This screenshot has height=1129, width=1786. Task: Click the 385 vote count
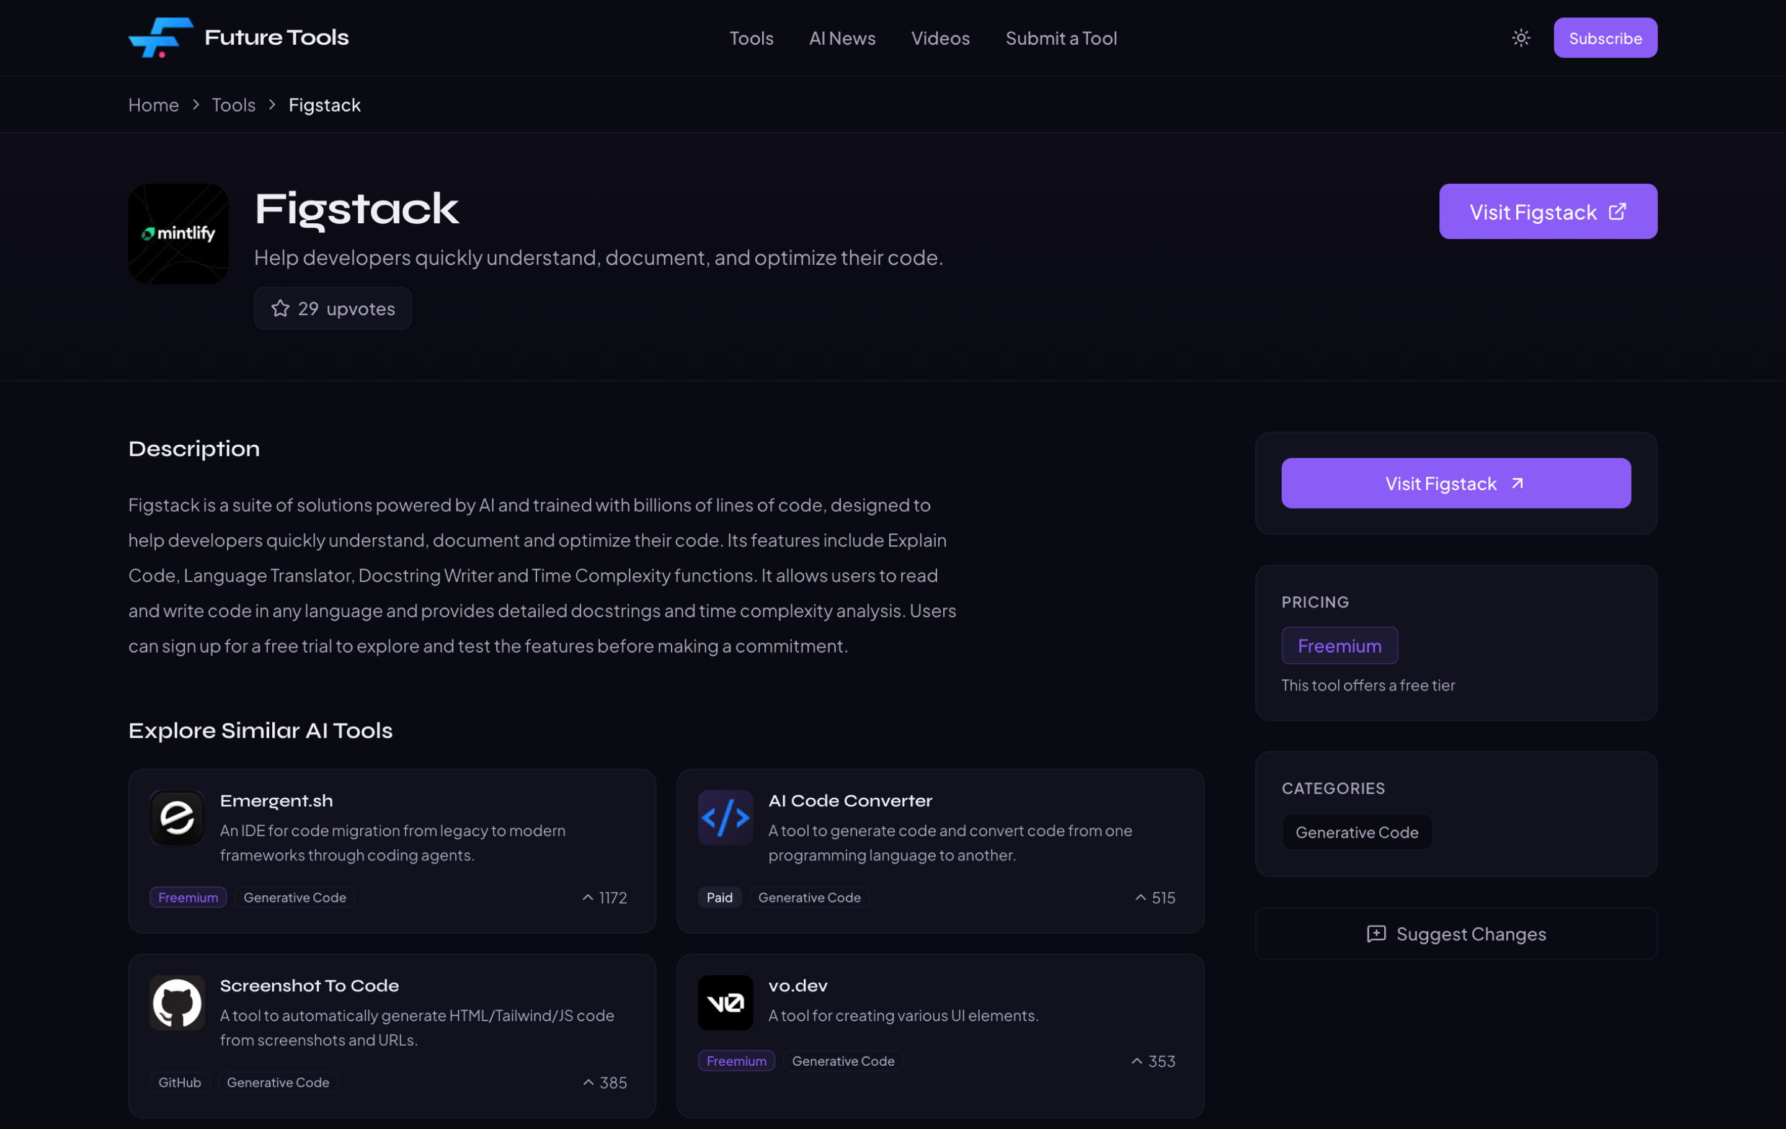coord(613,1082)
